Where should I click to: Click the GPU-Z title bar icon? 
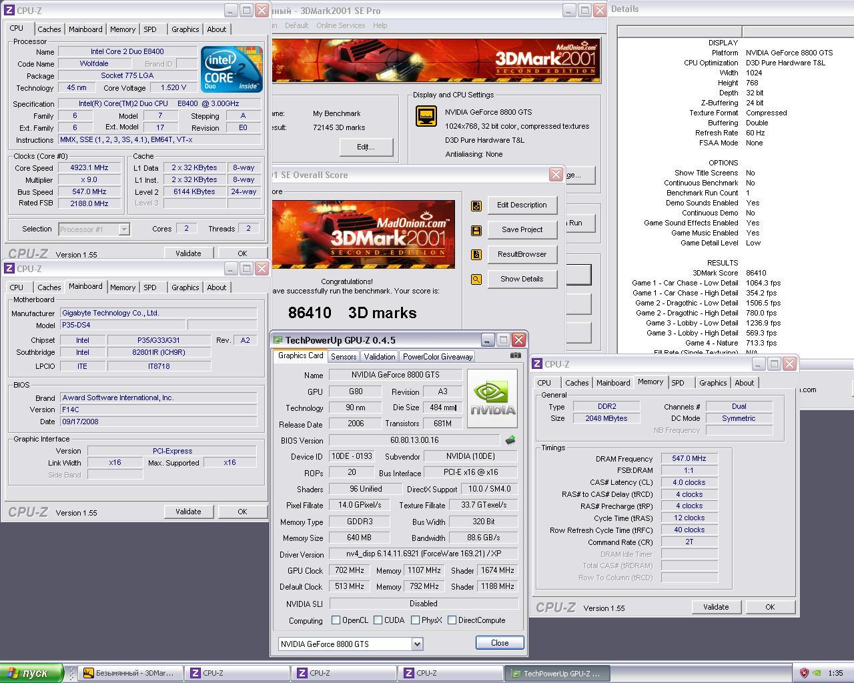coord(278,340)
